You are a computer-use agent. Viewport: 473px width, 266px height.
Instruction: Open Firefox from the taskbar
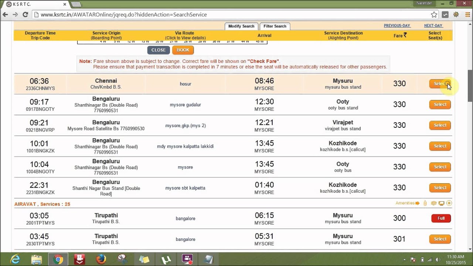[101, 259]
